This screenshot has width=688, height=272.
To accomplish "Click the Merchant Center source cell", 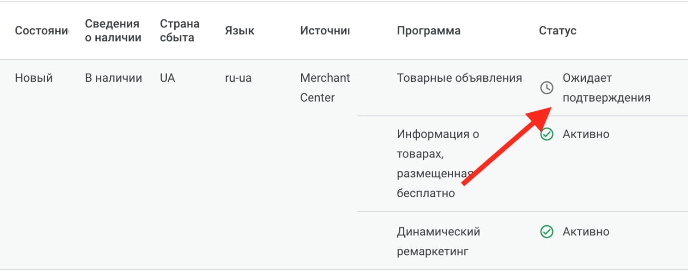I will tap(325, 88).
